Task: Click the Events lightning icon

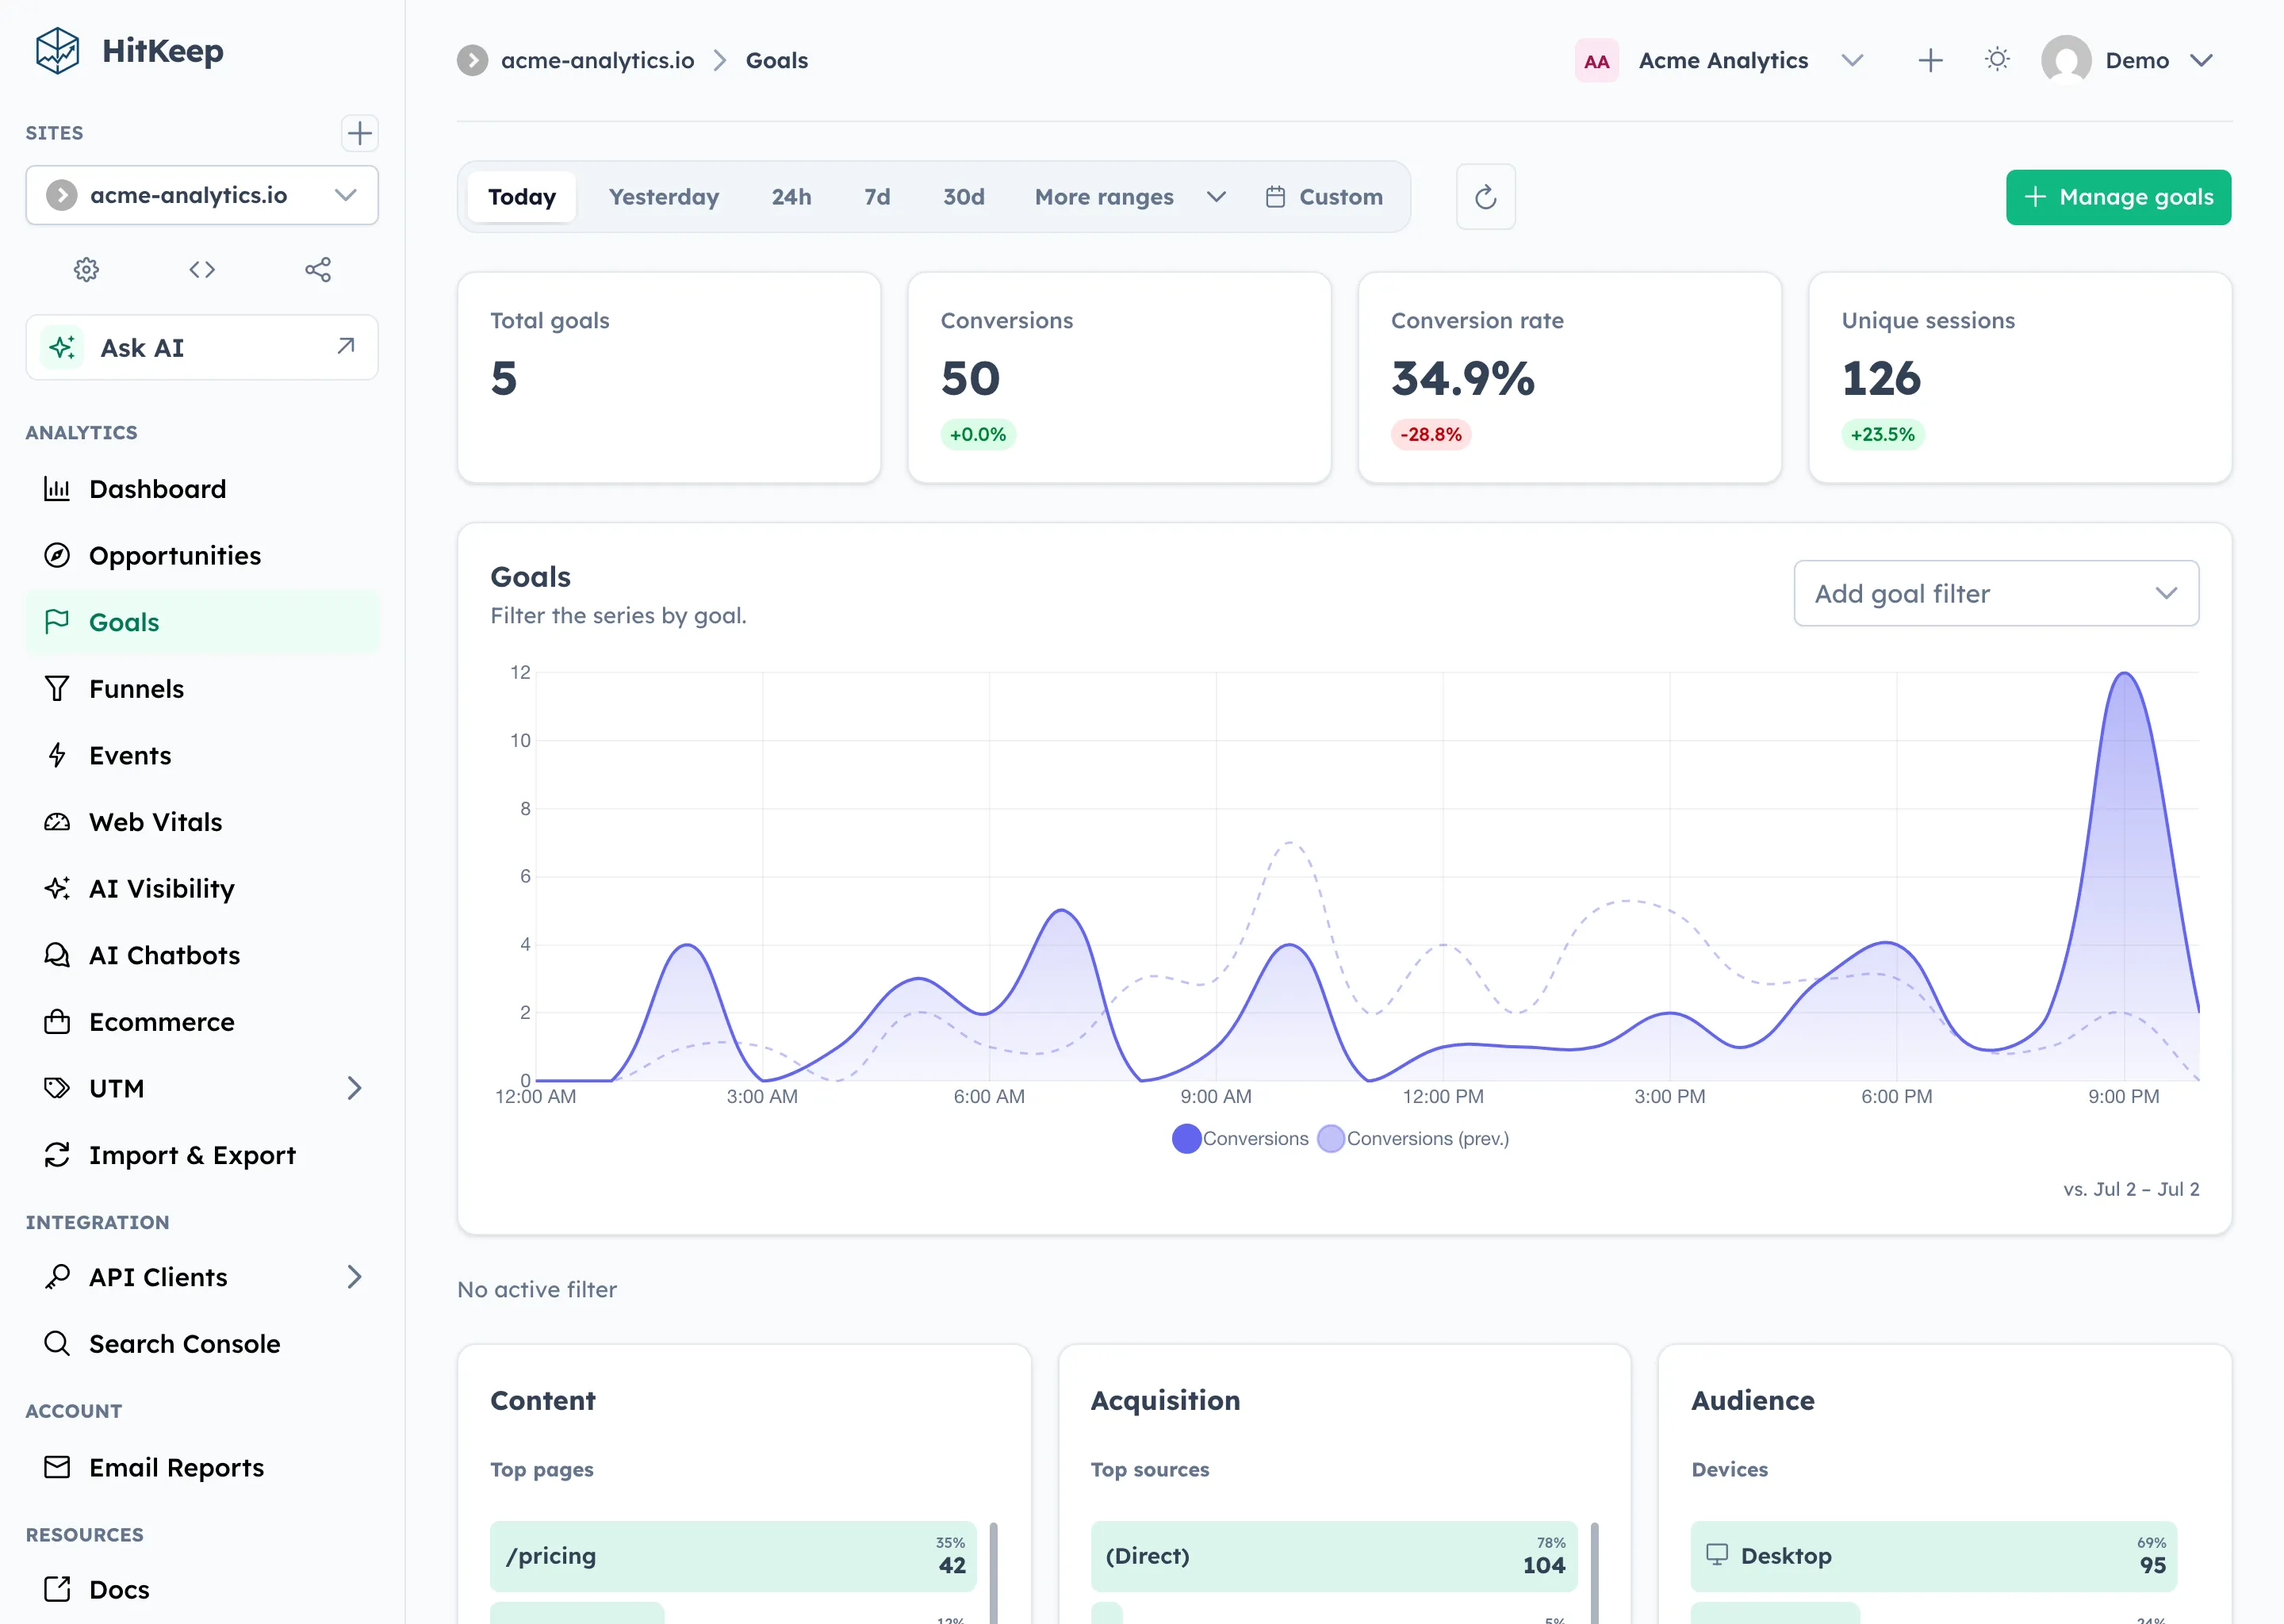Action: point(57,755)
